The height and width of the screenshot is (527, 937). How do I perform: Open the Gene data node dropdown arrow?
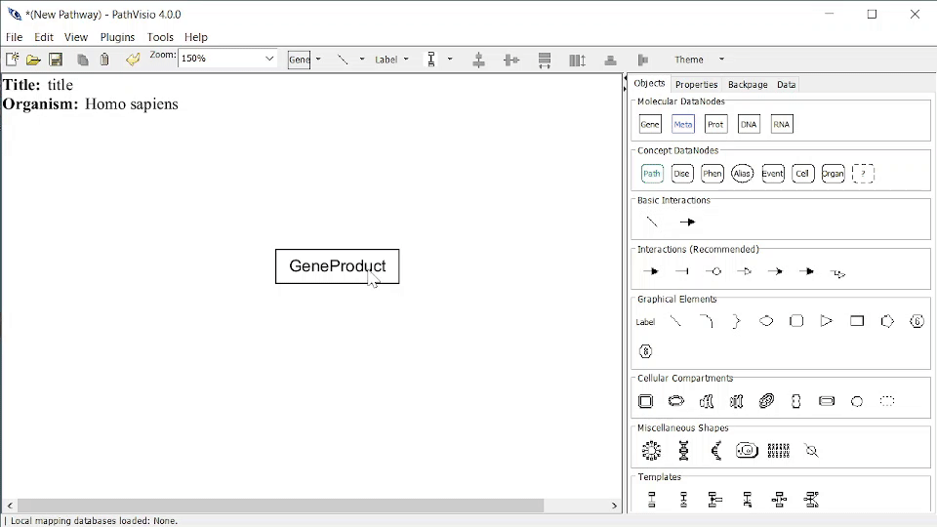coord(318,60)
